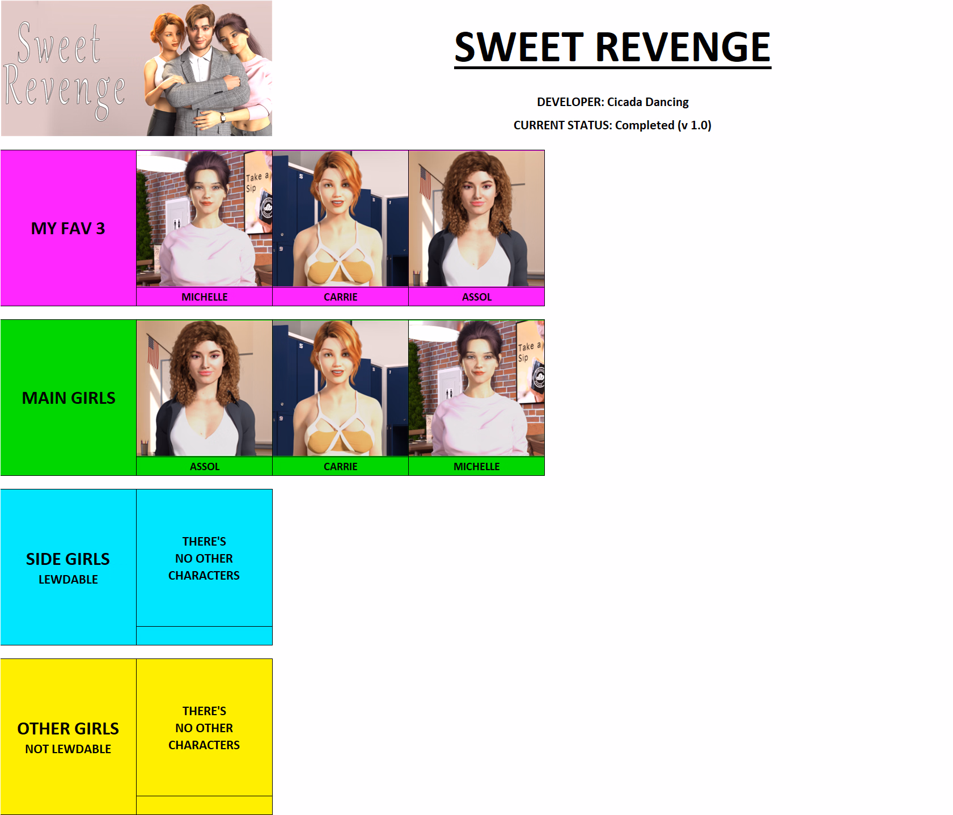Click the green MICHELLE name label
The height and width of the screenshot is (815, 953).
(x=476, y=466)
